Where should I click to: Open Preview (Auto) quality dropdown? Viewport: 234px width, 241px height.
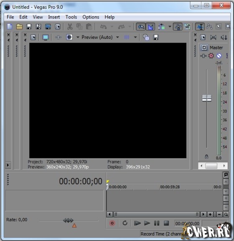click(100, 37)
